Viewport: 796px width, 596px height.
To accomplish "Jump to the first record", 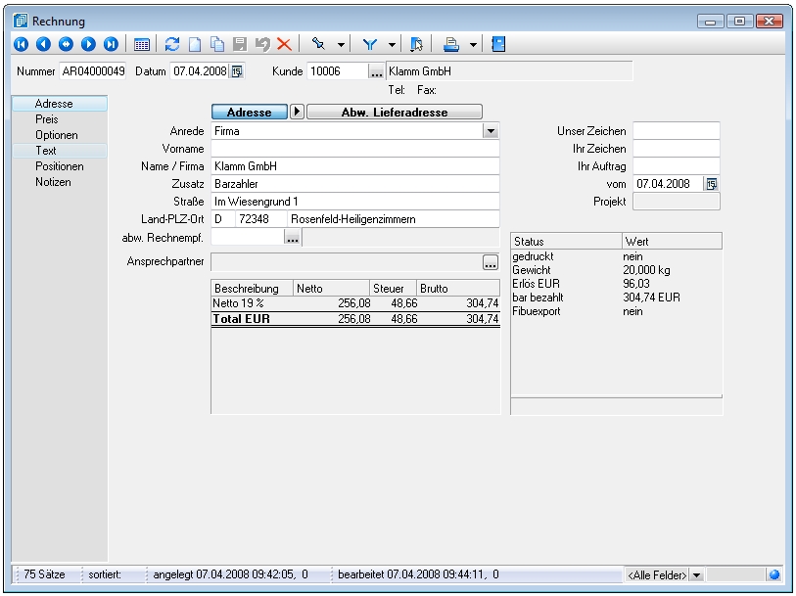I will pyautogui.click(x=21, y=44).
